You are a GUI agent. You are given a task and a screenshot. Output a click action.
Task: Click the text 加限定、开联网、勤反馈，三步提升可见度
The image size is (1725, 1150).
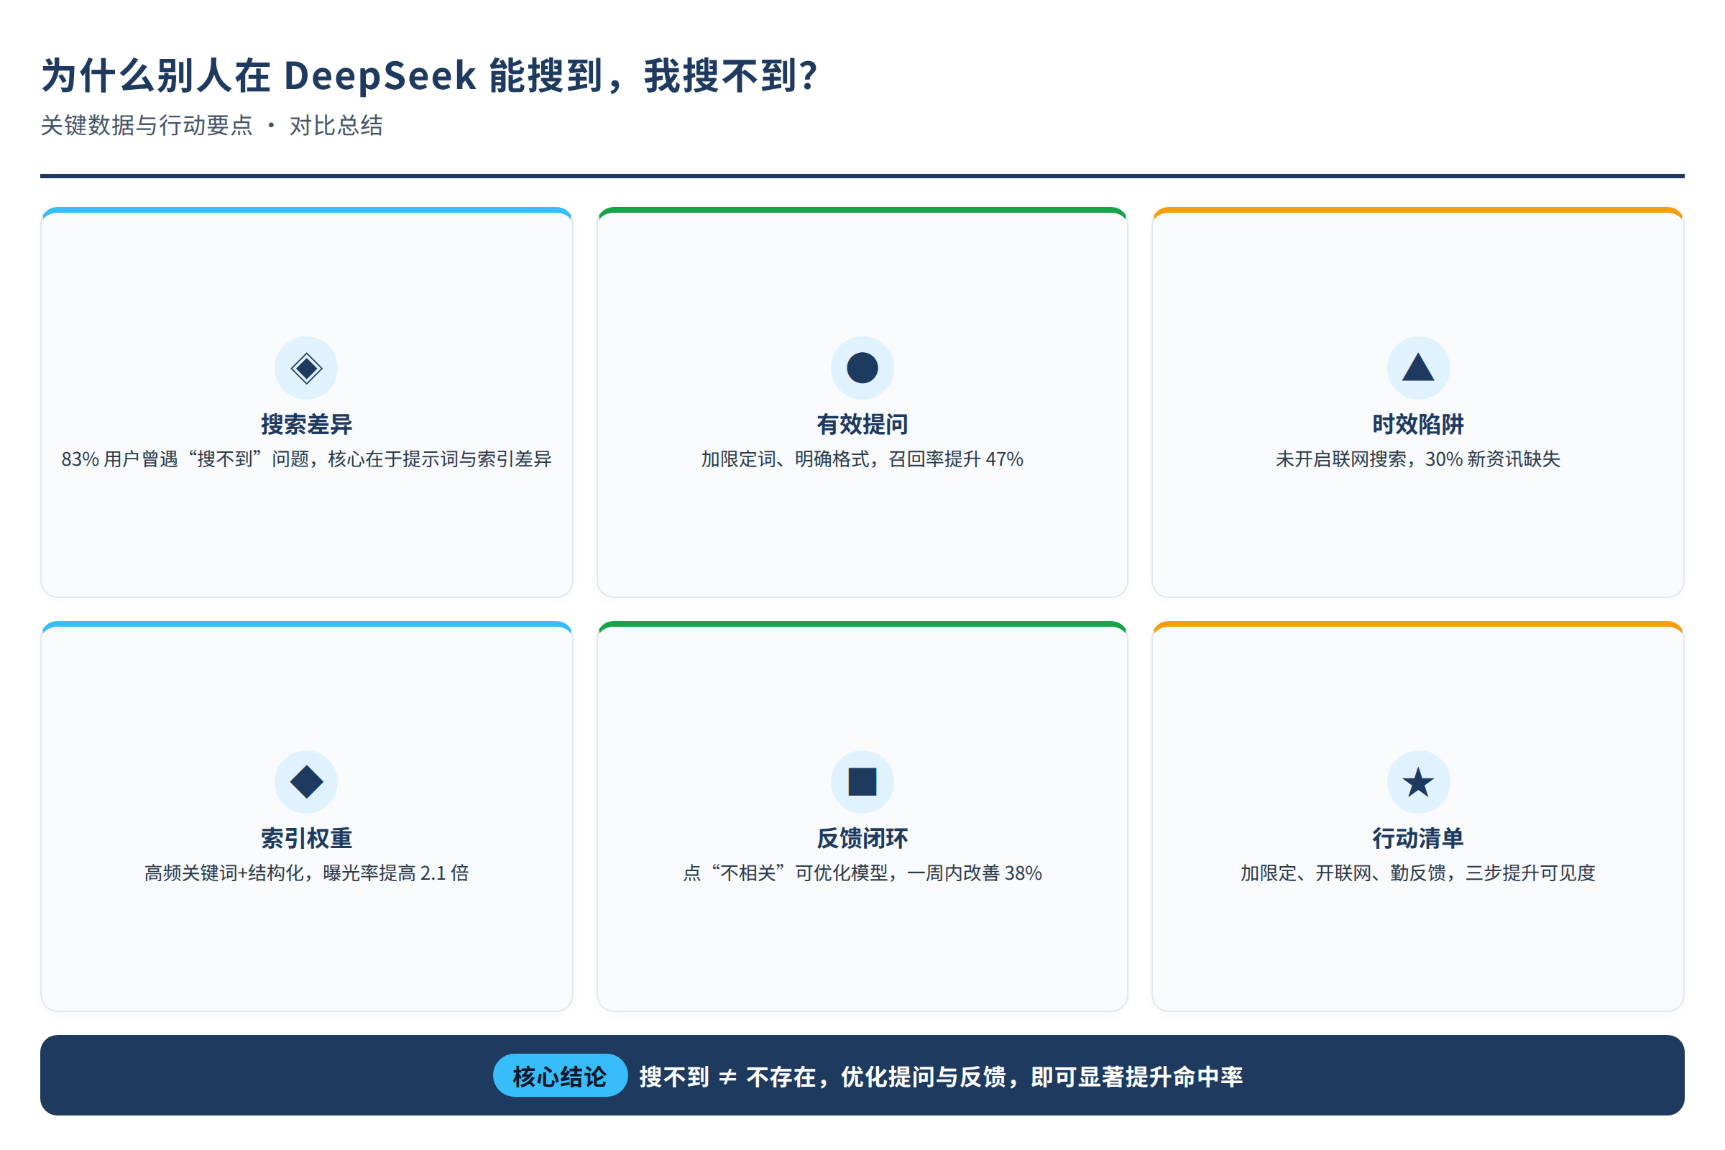click(x=1418, y=873)
